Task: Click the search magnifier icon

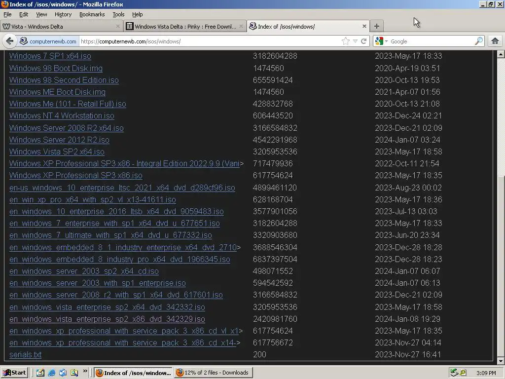Action: point(479,41)
